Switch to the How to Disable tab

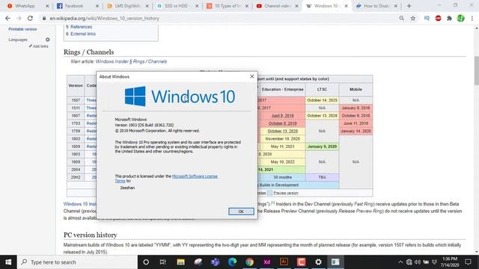(376, 6)
